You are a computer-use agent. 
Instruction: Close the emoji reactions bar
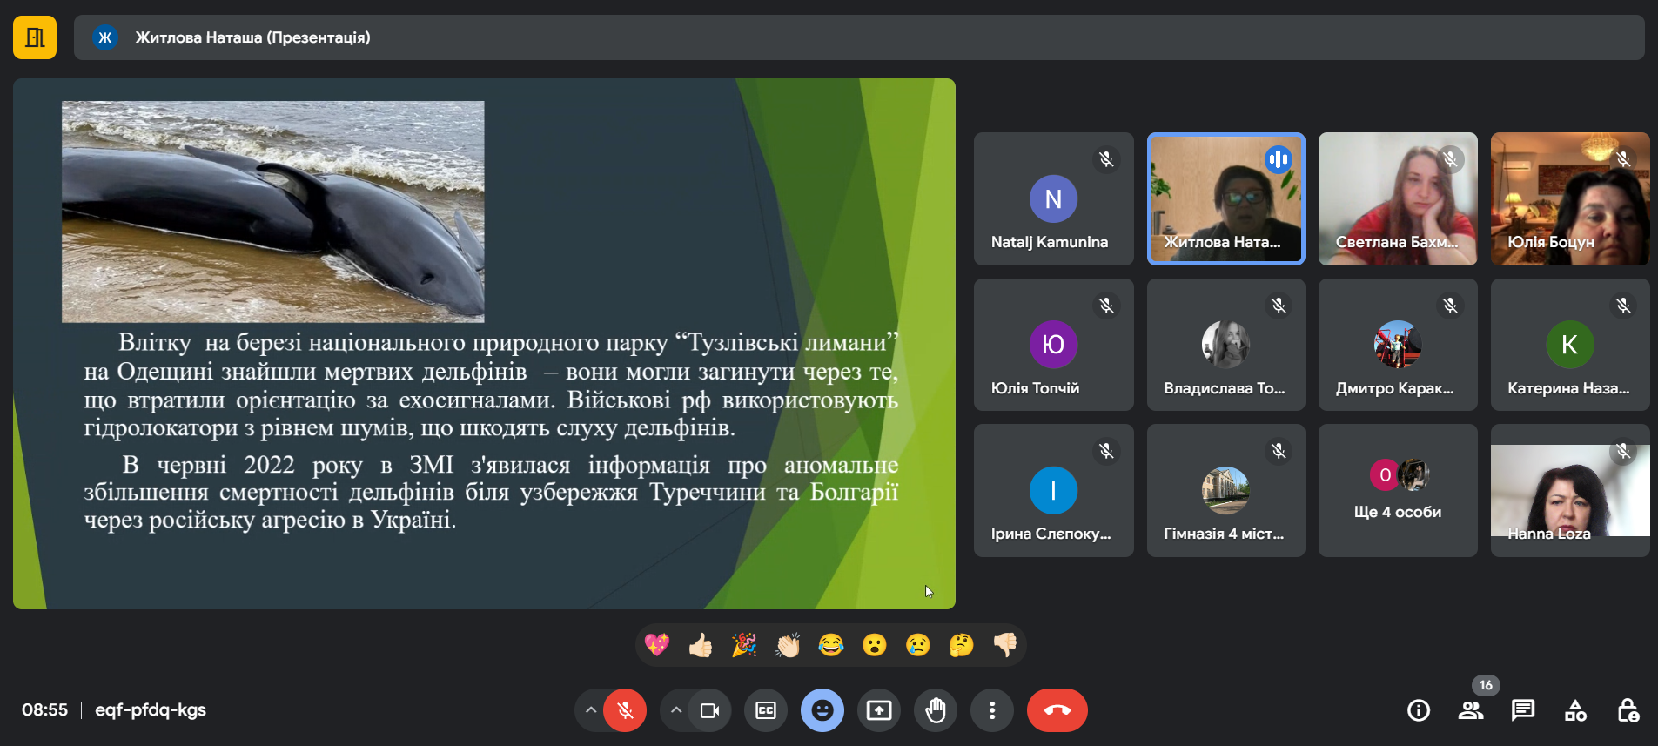click(x=822, y=710)
